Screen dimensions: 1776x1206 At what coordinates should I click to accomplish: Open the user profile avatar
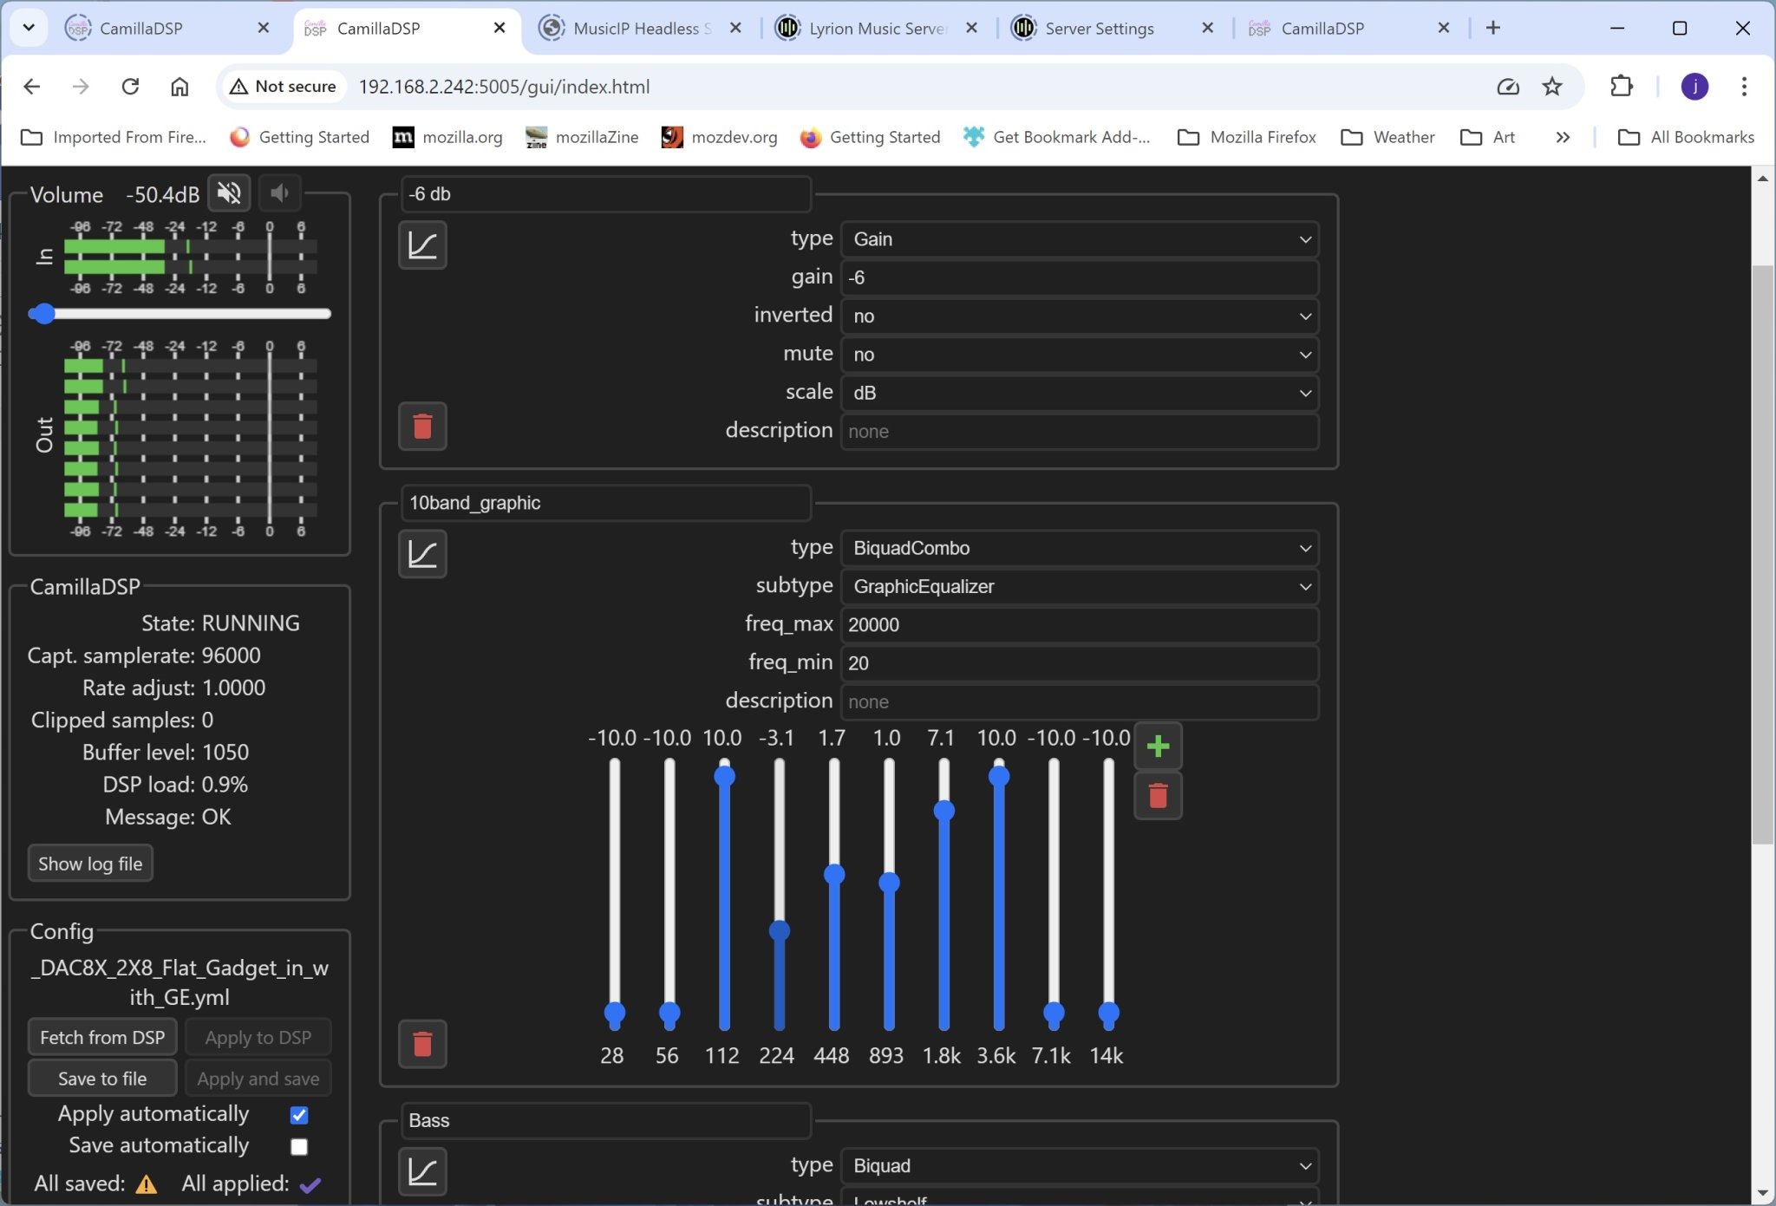click(1694, 86)
